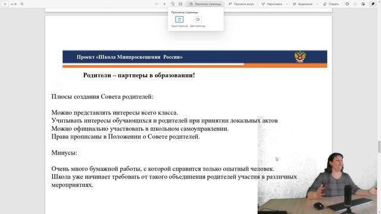
Task: Zoom out with the minus button
Action: pyautogui.click(x=157, y=4)
